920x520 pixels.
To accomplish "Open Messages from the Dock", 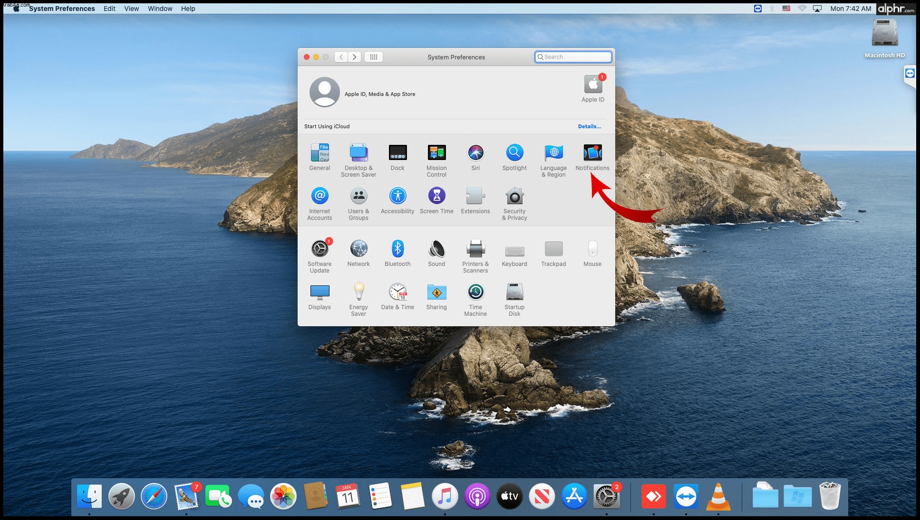I will 251,496.
